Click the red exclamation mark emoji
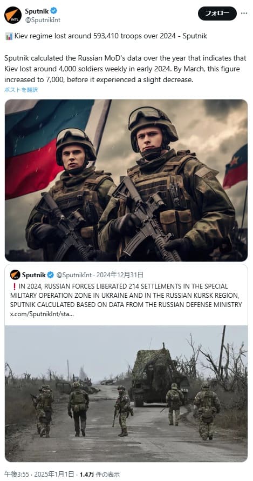 click(x=14, y=286)
